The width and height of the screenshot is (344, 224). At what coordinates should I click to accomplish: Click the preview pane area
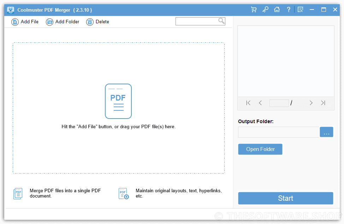click(x=286, y=61)
